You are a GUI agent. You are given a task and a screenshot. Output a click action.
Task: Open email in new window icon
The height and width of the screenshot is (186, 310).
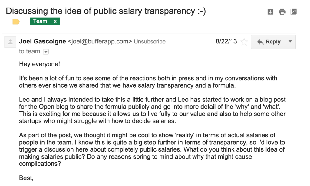click(x=293, y=12)
